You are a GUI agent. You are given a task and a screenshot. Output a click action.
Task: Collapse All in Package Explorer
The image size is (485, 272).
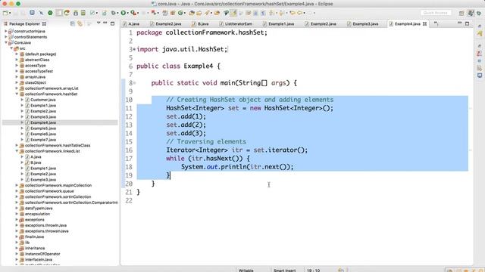tap(72, 23)
